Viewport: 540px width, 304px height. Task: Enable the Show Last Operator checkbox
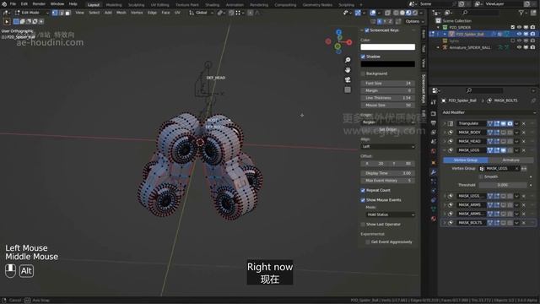coord(363,225)
